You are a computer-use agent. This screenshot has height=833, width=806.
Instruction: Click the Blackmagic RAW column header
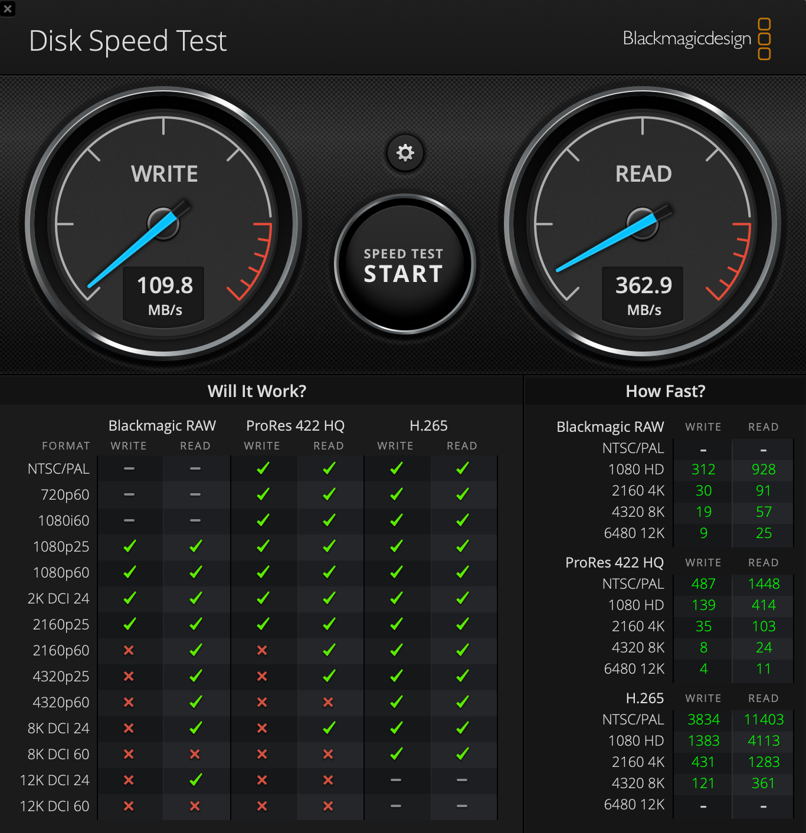162,425
